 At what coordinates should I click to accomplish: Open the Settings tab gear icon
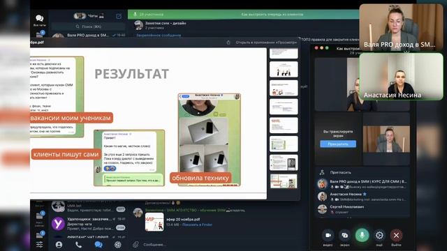click(118, 245)
